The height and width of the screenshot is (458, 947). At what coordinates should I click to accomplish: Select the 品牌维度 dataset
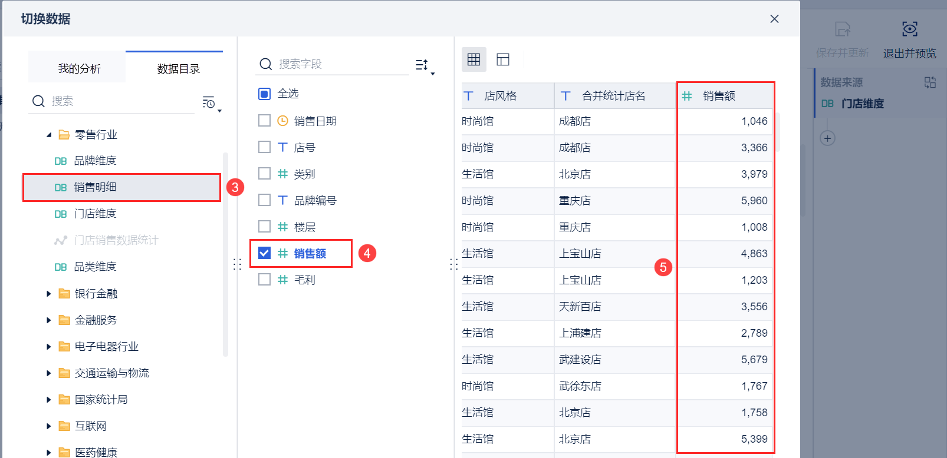tap(95, 161)
